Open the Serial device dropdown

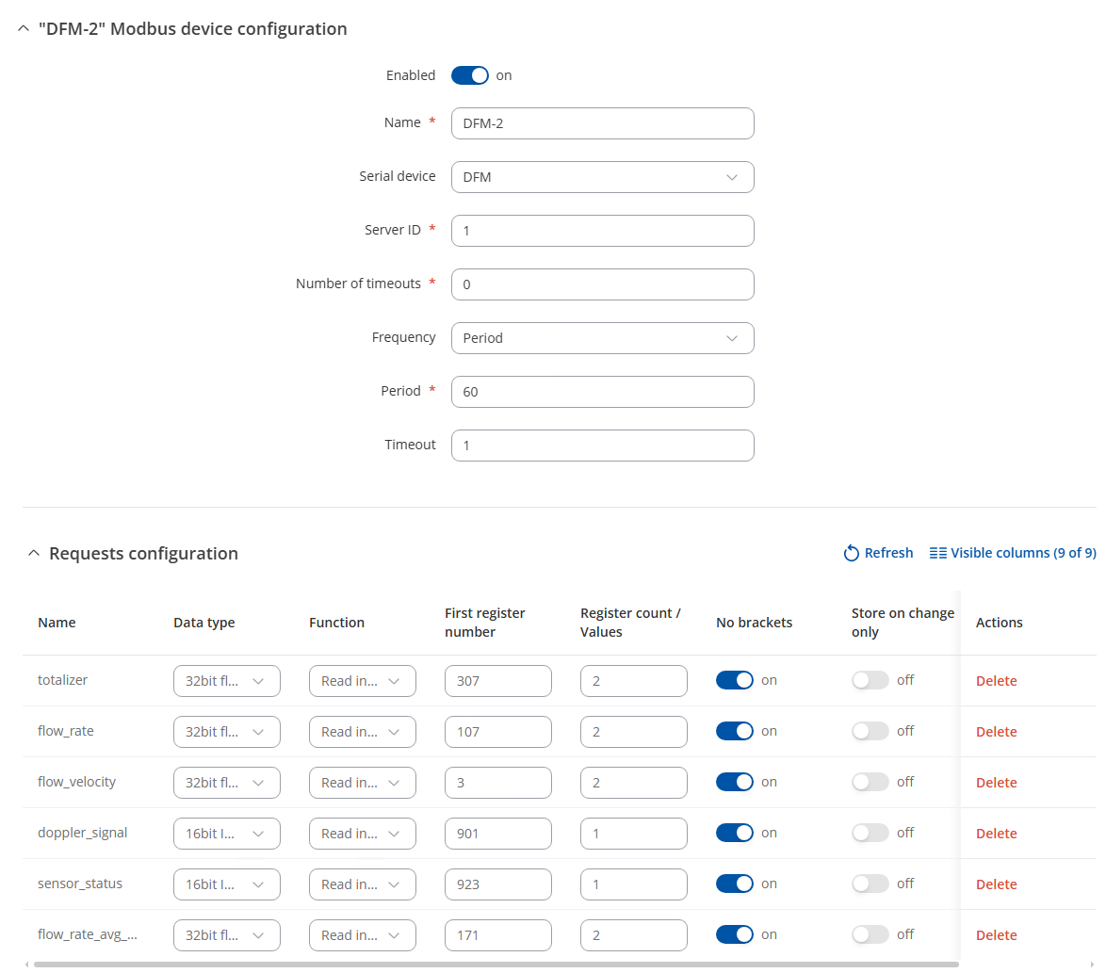click(602, 177)
